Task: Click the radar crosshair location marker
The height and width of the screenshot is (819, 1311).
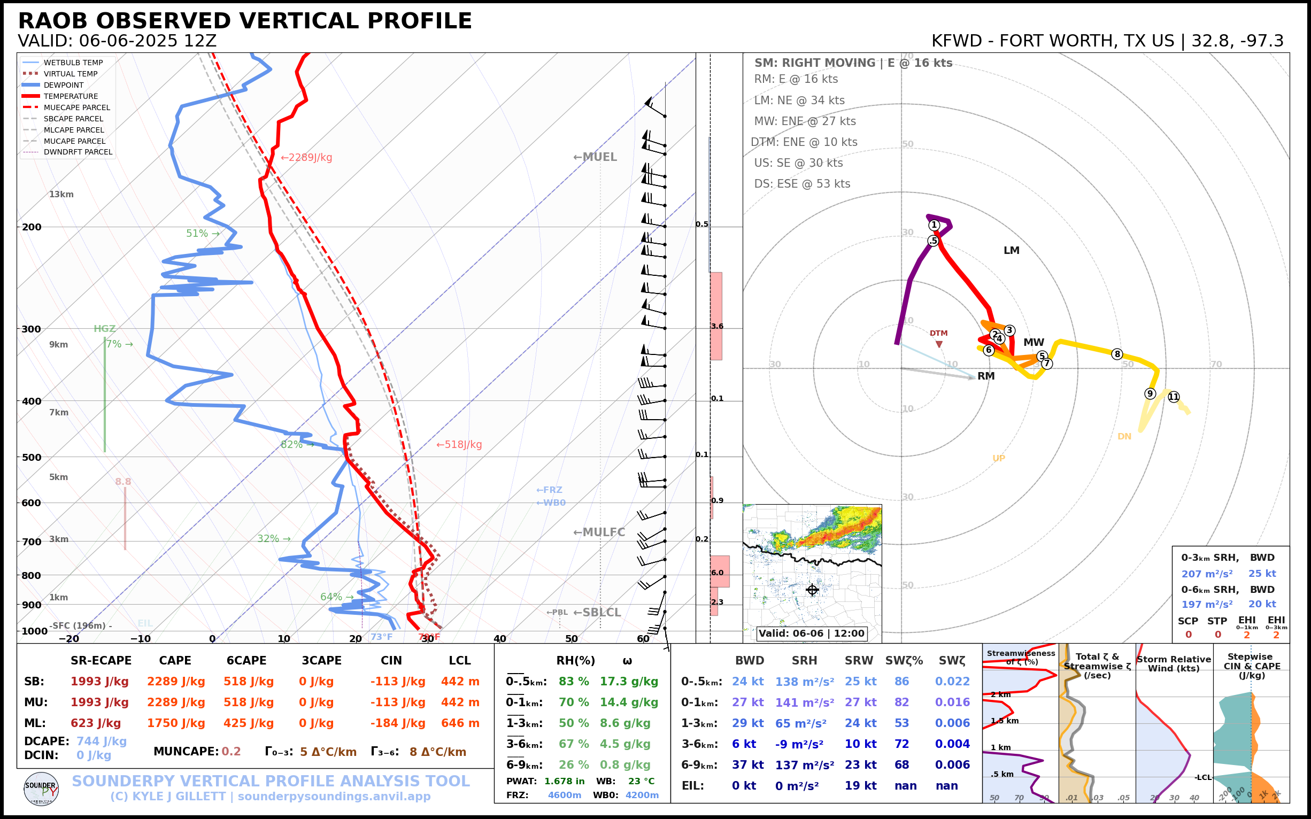Action: point(812,590)
